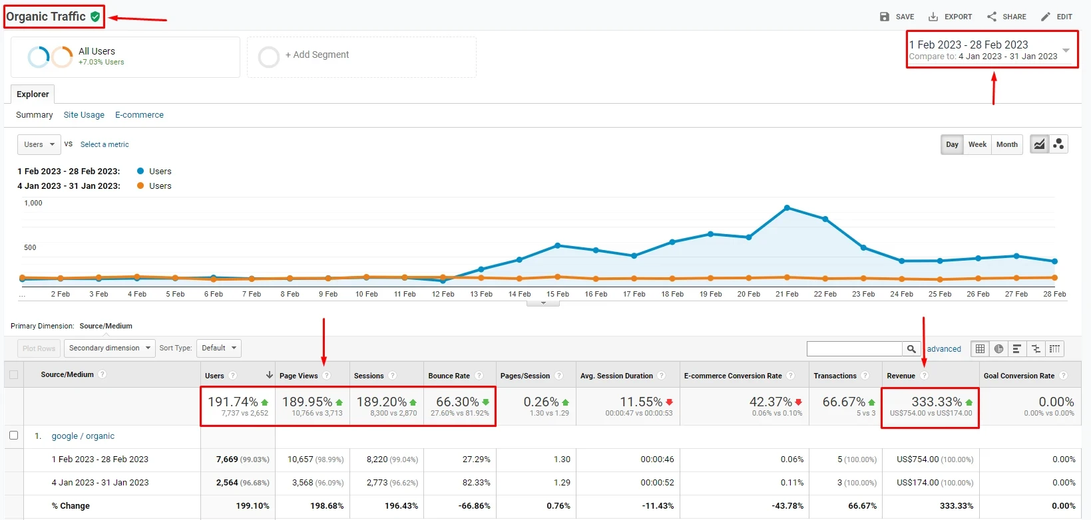Click the table search magnifier icon
This screenshot has height=520, width=1091.
911,348
